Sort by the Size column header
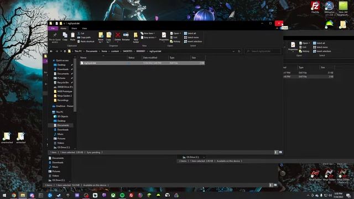The height and width of the screenshot is (199, 354). pos(198,57)
